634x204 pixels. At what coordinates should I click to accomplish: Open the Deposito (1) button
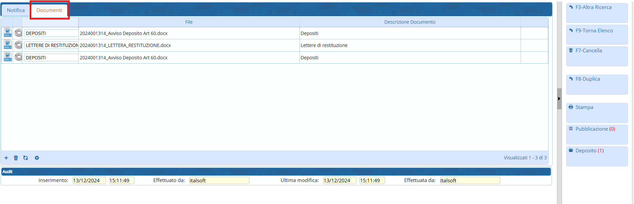[597, 156]
